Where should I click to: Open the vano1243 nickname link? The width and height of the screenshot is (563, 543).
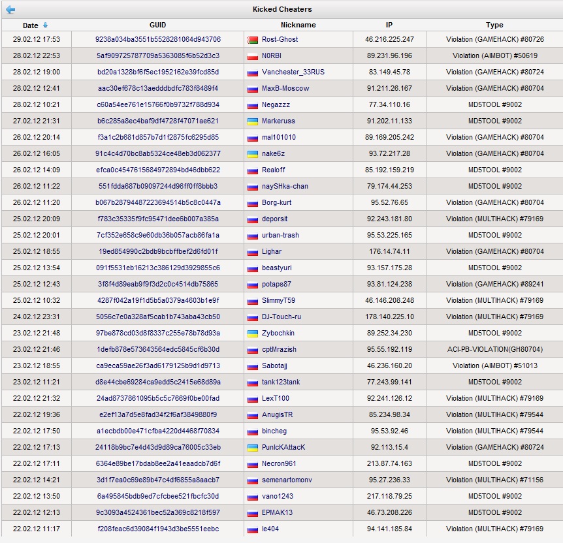click(277, 496)
